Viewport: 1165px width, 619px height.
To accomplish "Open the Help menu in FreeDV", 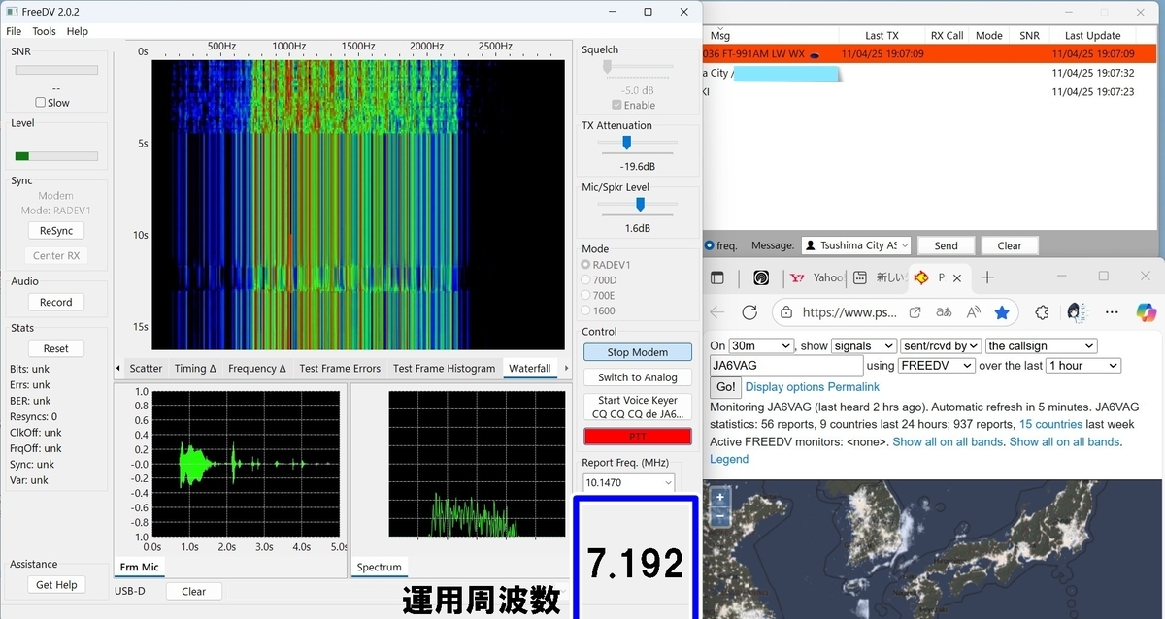I will (x=77, y=31).
